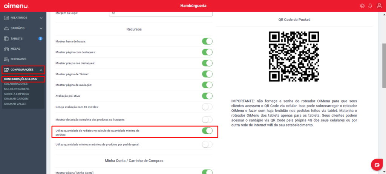Image resolution: width=386 pixels, height=174 pixels.
Task: Click the Margem da Logo label
Action: (x=67, y=13)
